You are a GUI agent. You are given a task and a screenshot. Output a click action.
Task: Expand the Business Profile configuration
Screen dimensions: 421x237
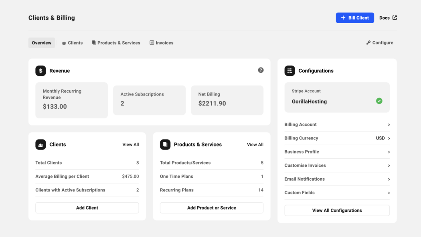tap(337, 151)
